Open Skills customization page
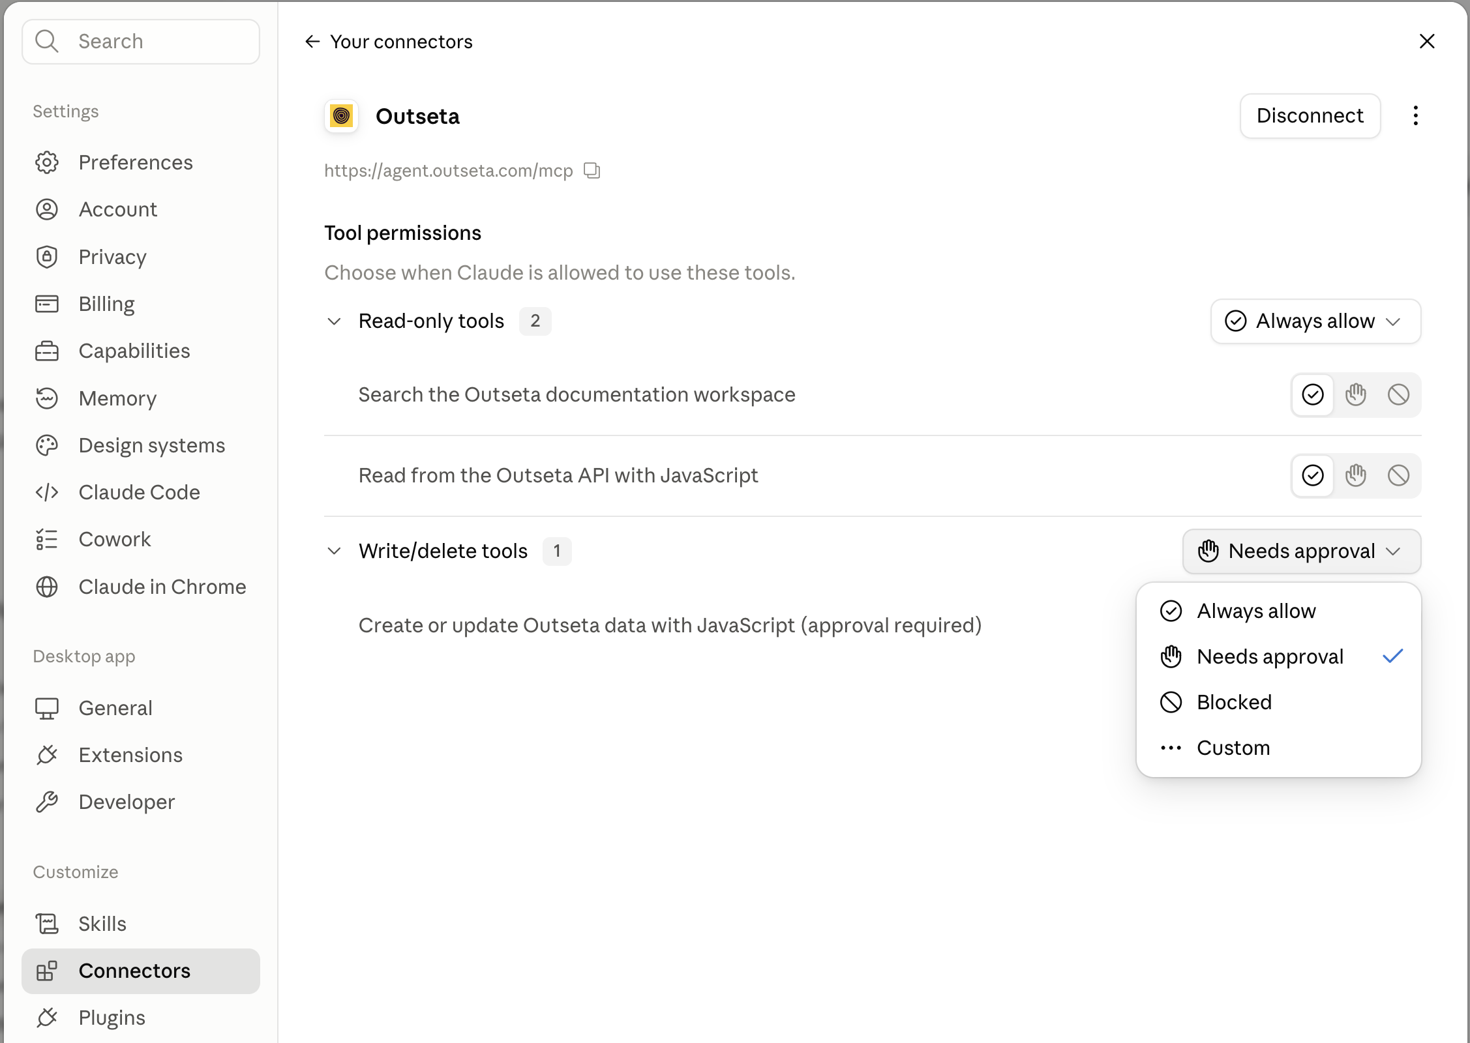This screenshot has width=1470, height=1043. [141, 924]
